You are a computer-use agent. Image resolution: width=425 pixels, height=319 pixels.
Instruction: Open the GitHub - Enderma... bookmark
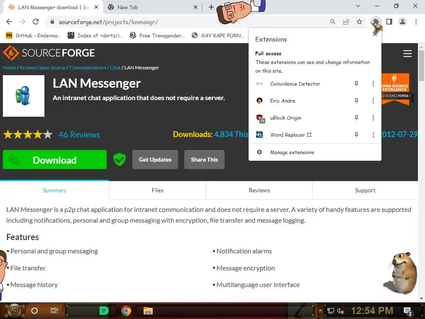coord(33,36)
